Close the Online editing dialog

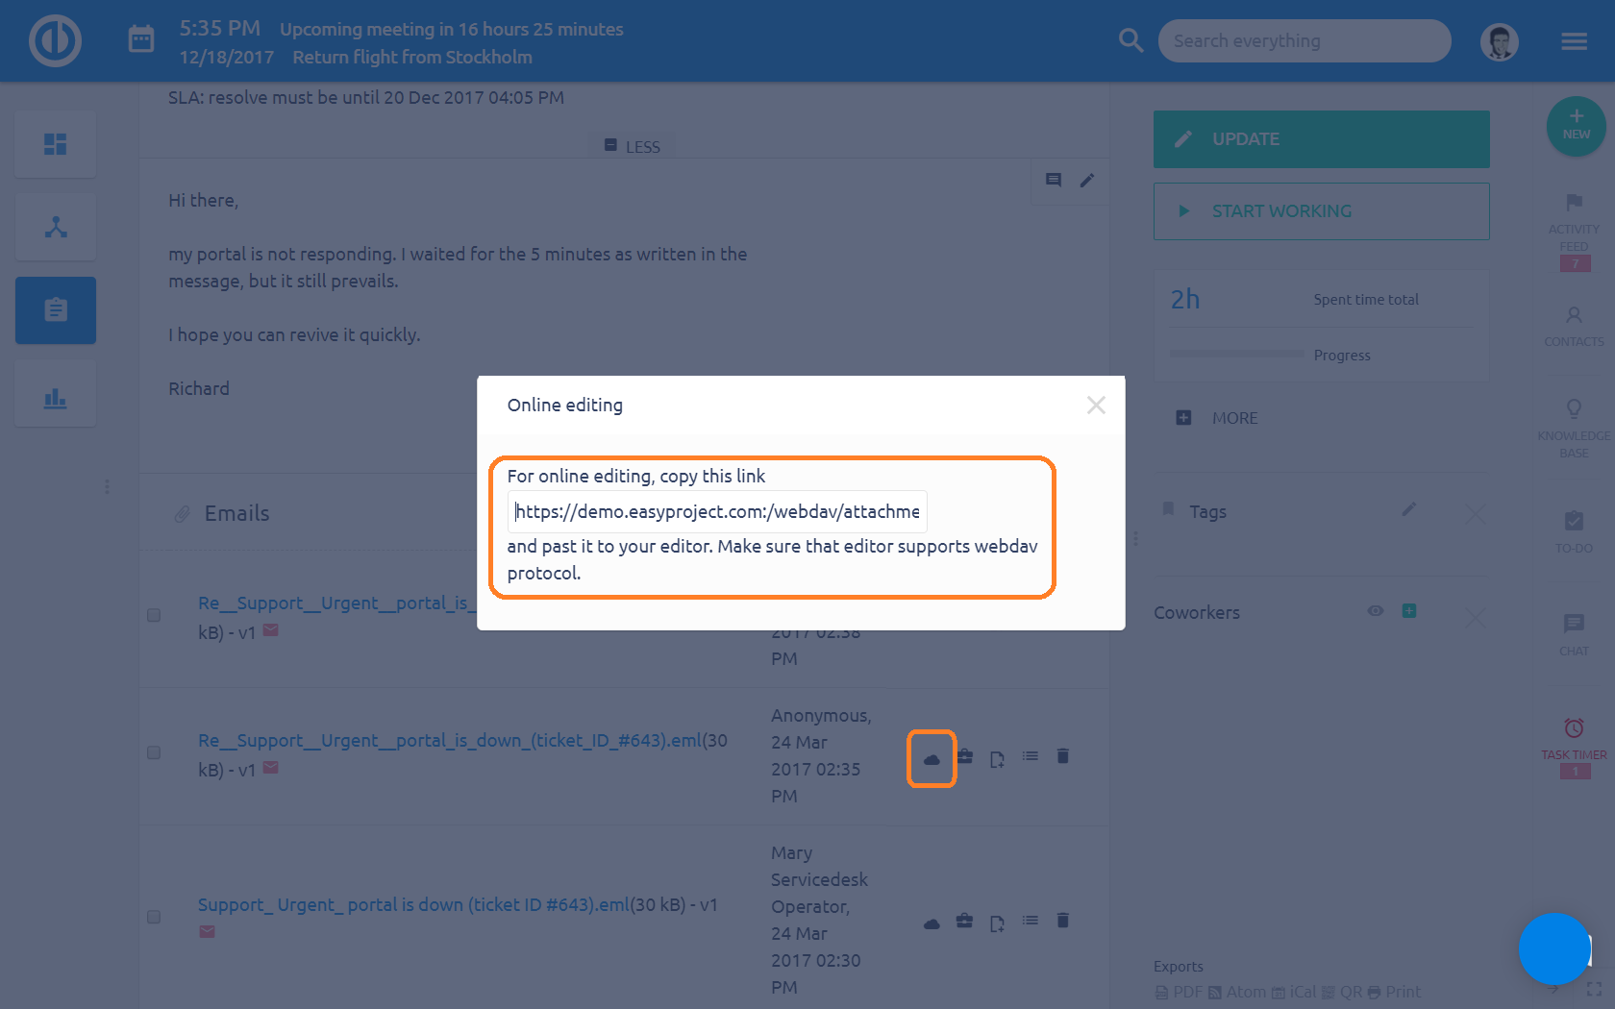pos(1096,405)
